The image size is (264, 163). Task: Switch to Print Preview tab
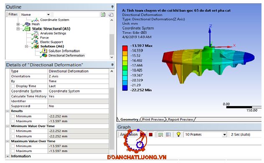click(153, 119)
